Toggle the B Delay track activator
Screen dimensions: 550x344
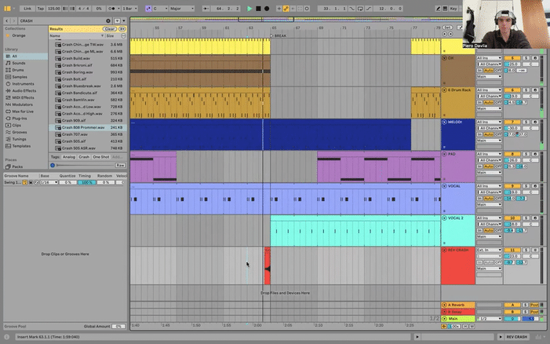coord(512,312)
